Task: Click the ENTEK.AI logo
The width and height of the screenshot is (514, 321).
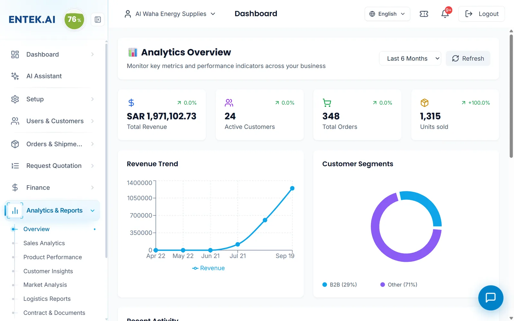Action: point(32,20)
